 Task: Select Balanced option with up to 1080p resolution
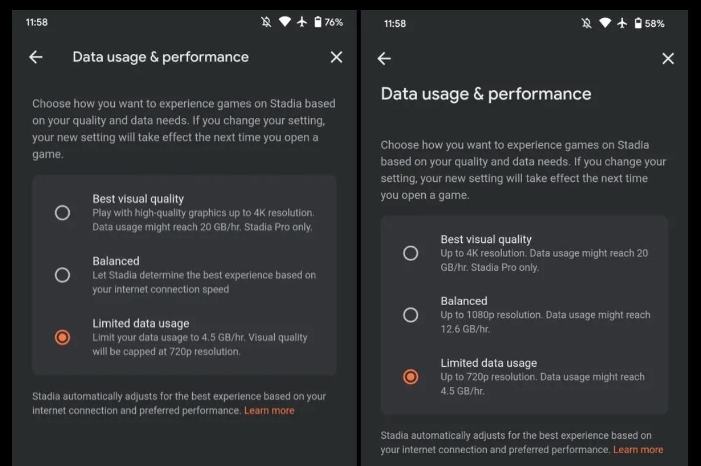[x=411, y=315]
